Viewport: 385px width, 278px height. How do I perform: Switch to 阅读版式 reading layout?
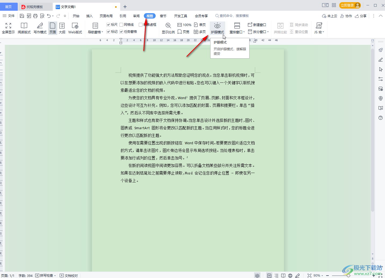24,28
